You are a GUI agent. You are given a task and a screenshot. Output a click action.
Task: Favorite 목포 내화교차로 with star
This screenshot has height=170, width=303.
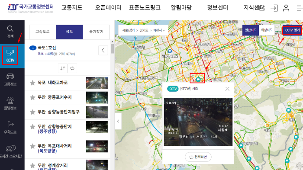click(32, 83)
